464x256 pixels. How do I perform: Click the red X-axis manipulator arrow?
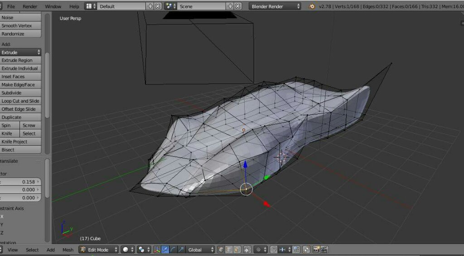tap(266, 204)
